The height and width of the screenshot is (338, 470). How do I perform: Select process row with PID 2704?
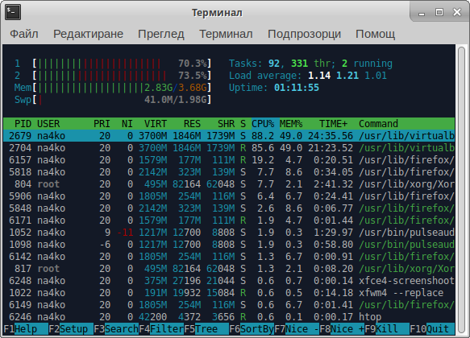(x=229, y=148)
